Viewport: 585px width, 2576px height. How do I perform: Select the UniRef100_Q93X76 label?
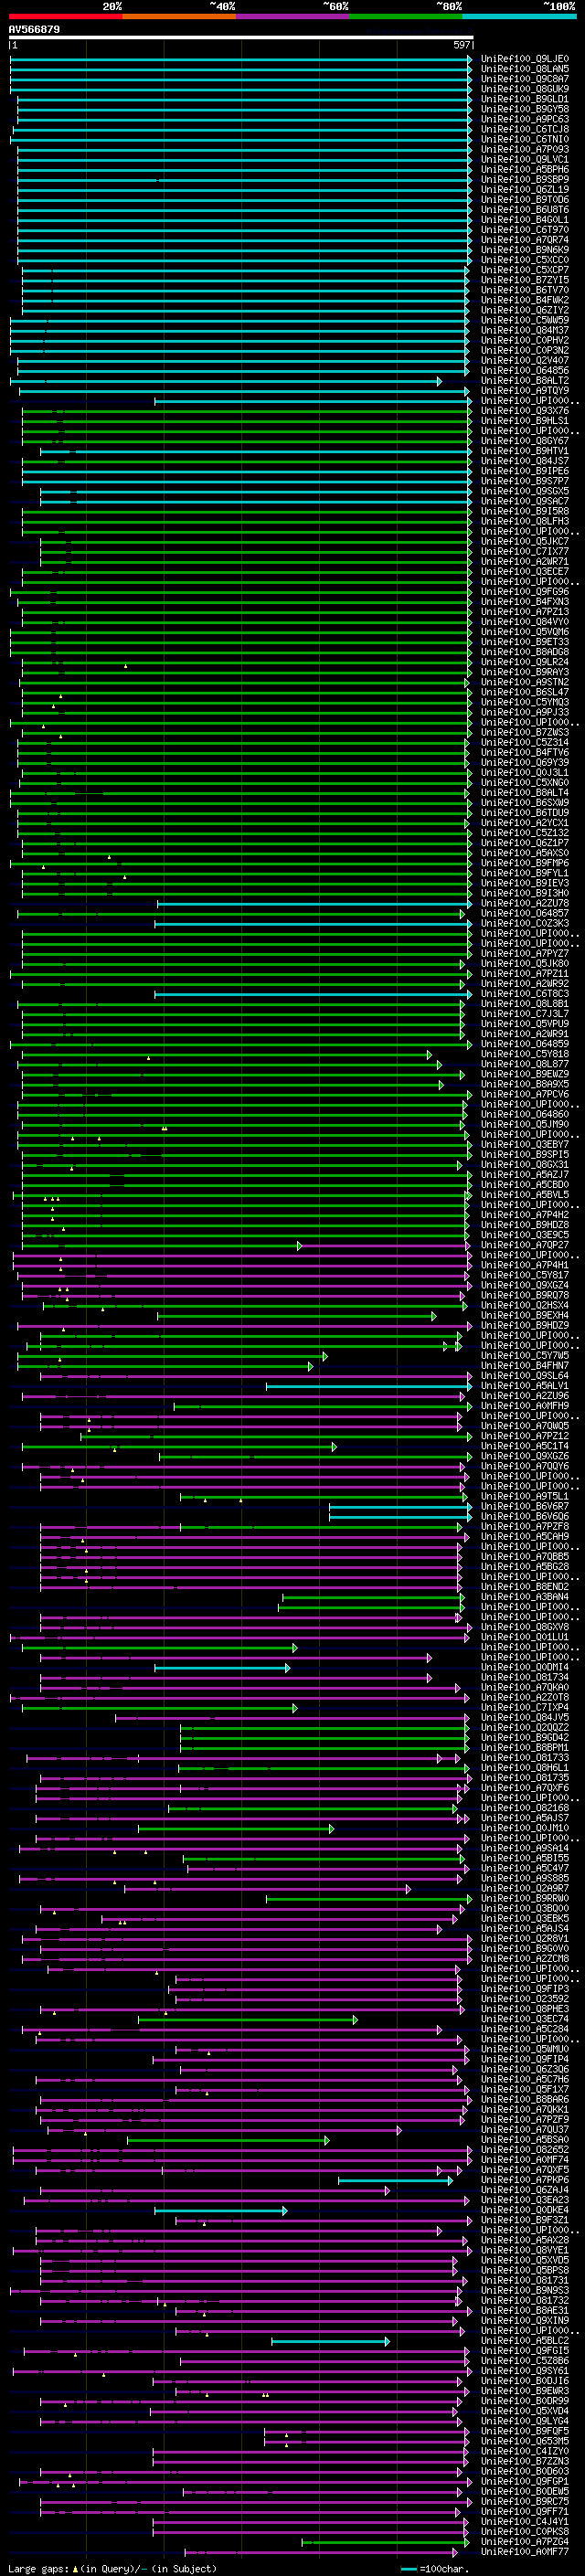click(525, 410)
